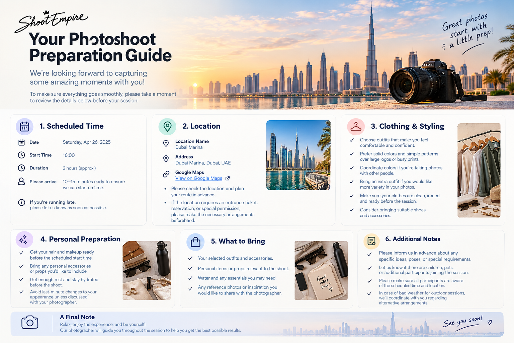Click the pin icon next to Address

pyautogui.click(x=166, y=159)
